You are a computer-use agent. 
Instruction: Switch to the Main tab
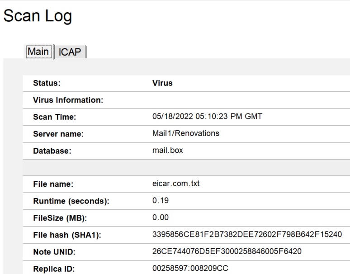point(38,52)
